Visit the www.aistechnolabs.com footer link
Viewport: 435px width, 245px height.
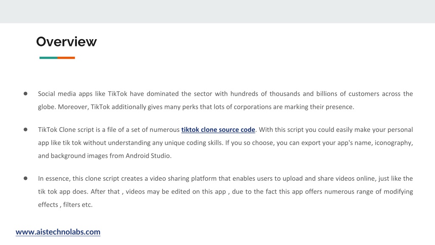(x=58, y=232)
